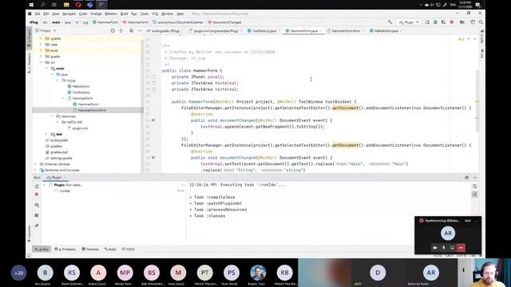Open the File menu
This screenshot has width=511, height=287.
tap(38, 14)
